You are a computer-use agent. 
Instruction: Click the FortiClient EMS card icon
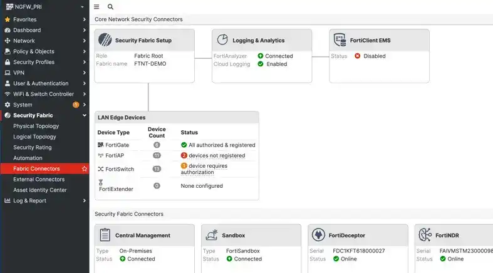pos(340,40)
